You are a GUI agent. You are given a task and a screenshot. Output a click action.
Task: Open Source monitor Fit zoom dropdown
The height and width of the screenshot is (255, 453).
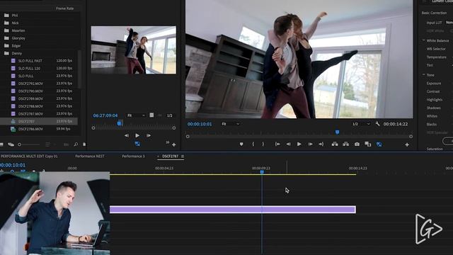pos(136,115)
